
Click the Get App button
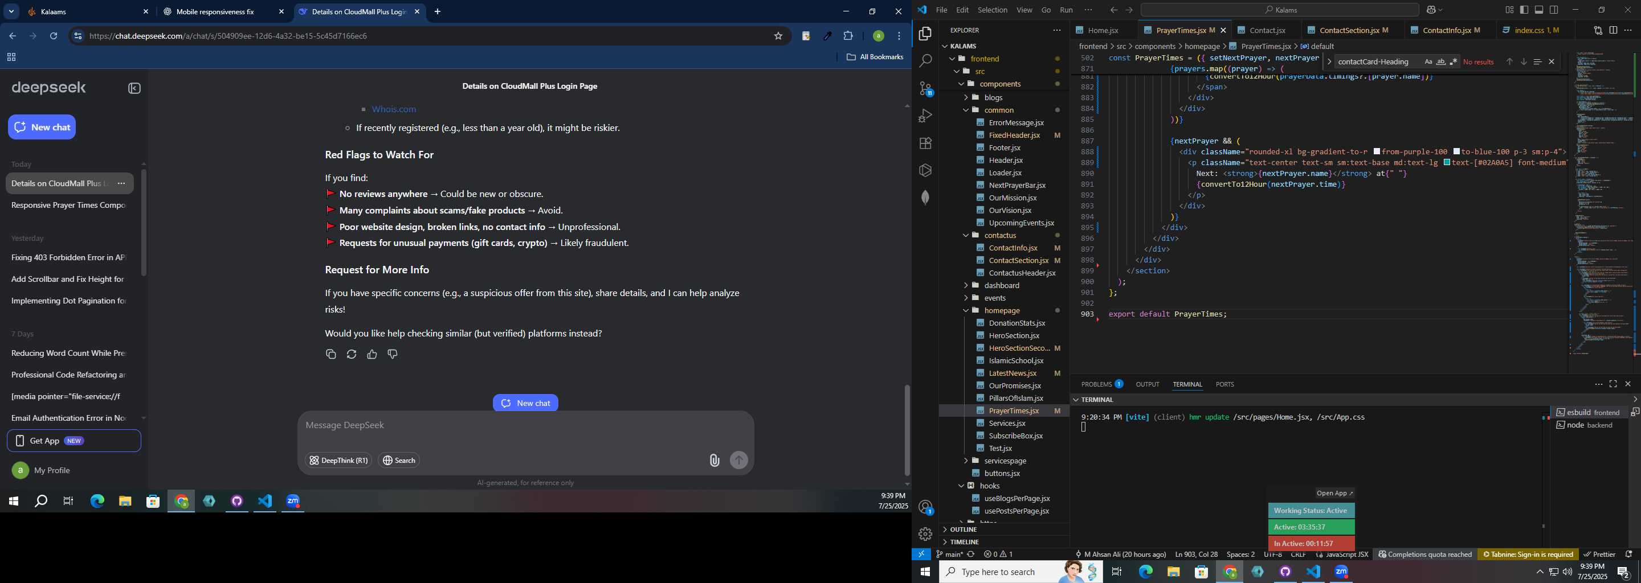click(74, 441)
